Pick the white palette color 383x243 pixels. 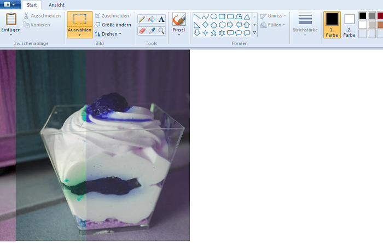tap(363, 25)
